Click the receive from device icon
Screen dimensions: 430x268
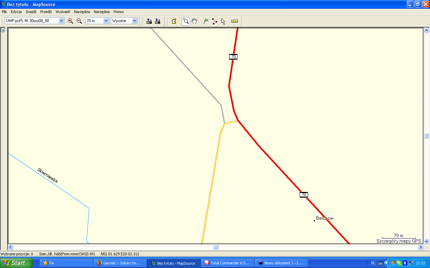click(157, 21)
